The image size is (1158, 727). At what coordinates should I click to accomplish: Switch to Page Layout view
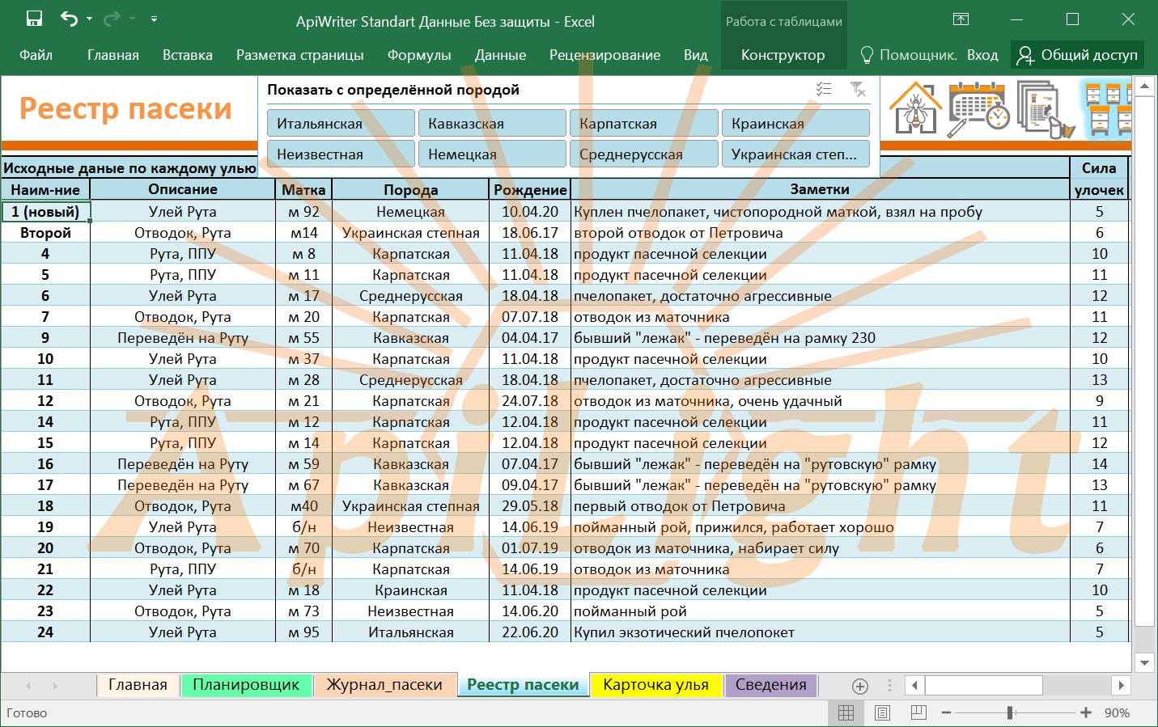pos(882,712)
